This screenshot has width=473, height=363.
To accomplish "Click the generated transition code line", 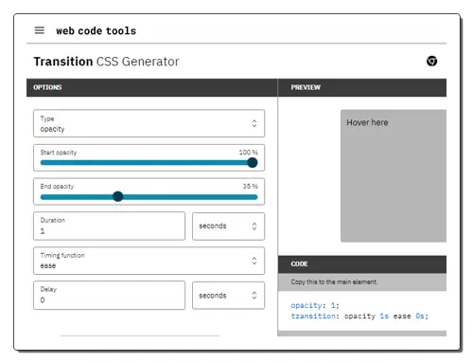I will tap(359, 317).
